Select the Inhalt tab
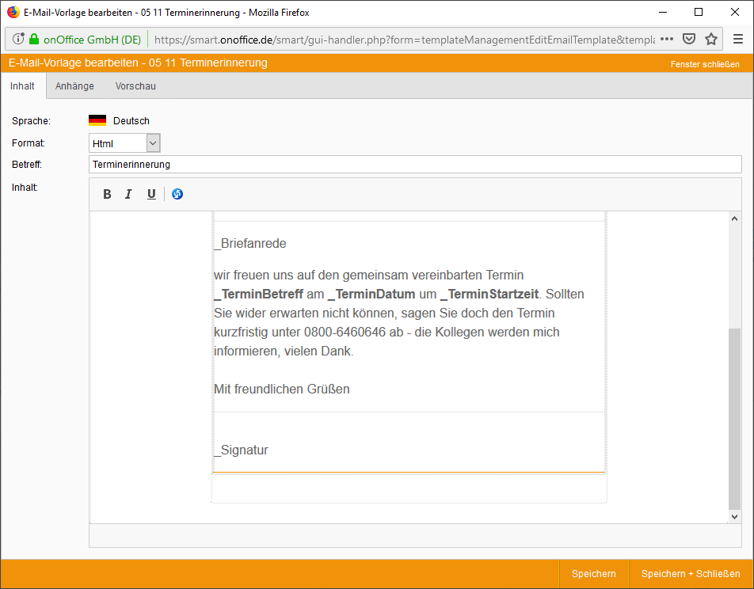This screenshot has width=754, height=589. (23, 86)
